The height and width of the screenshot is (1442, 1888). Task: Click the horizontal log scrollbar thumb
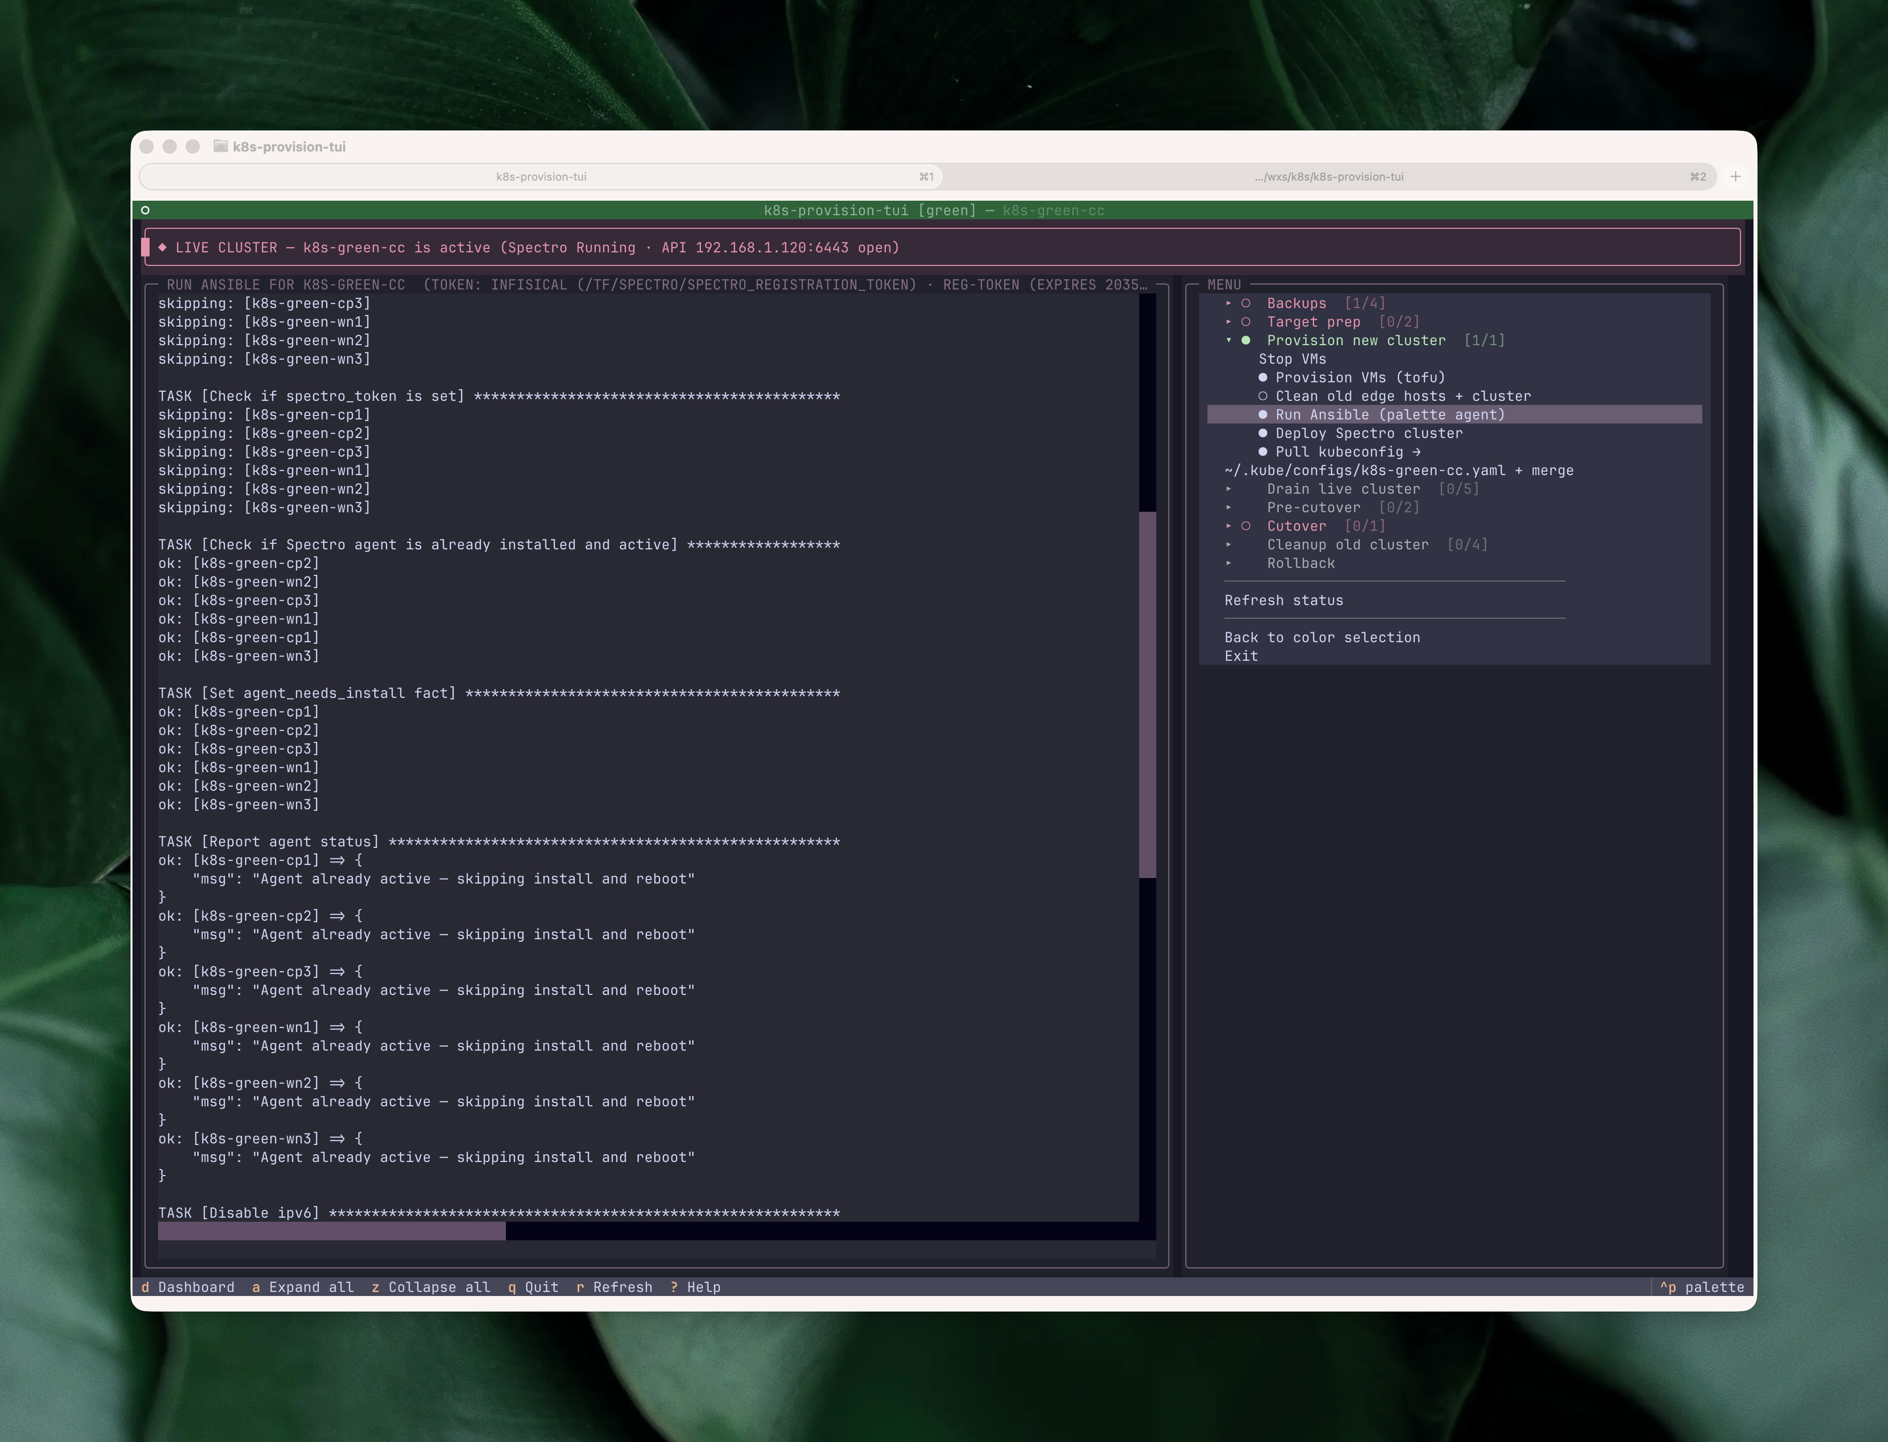coord(331,1232)
